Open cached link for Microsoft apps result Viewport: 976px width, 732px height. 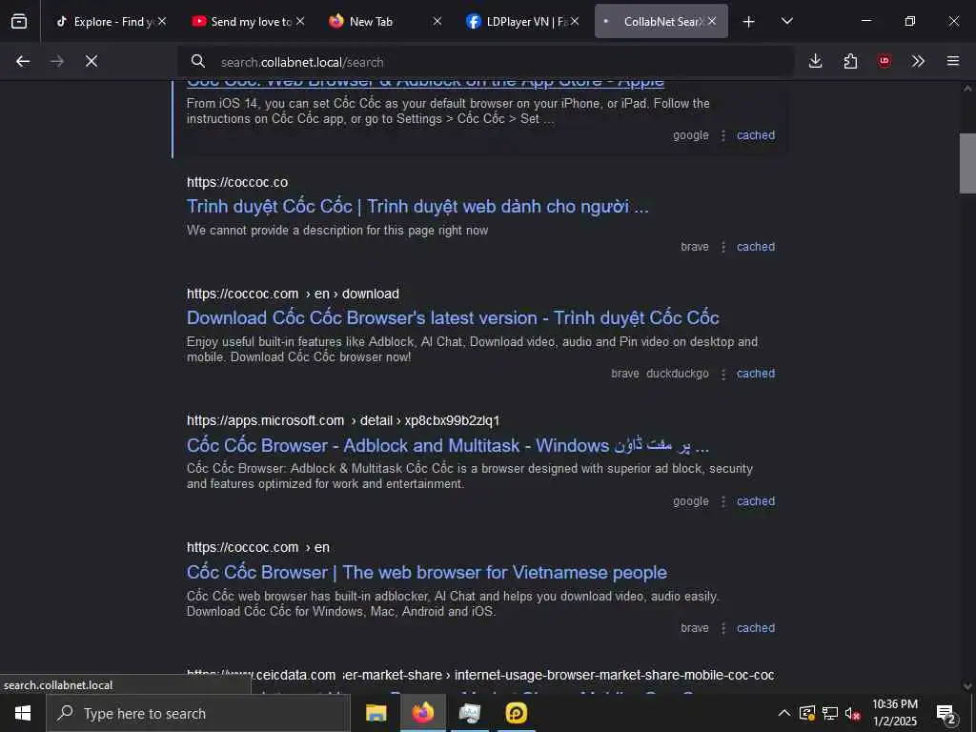756,501
